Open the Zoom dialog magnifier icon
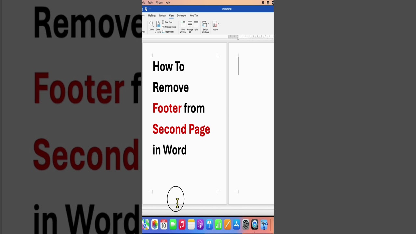The image size is (416, 234). coord(151,24)
